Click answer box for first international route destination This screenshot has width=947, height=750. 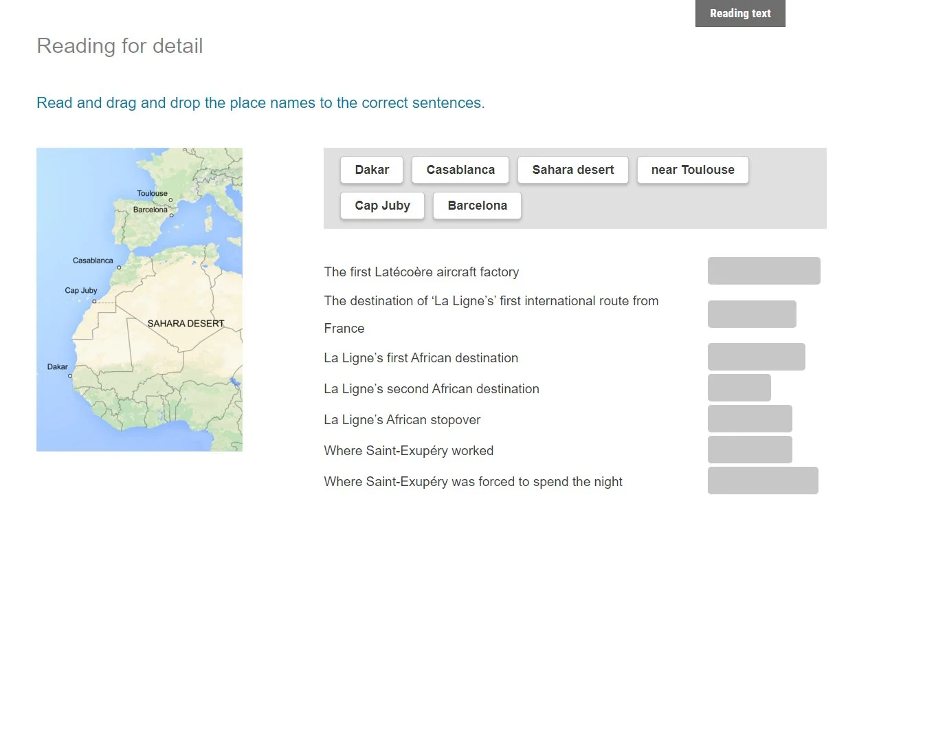click(751, 314)
